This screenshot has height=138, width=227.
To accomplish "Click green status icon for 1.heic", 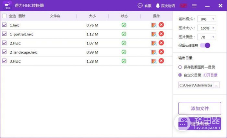I will pos(124,25).
